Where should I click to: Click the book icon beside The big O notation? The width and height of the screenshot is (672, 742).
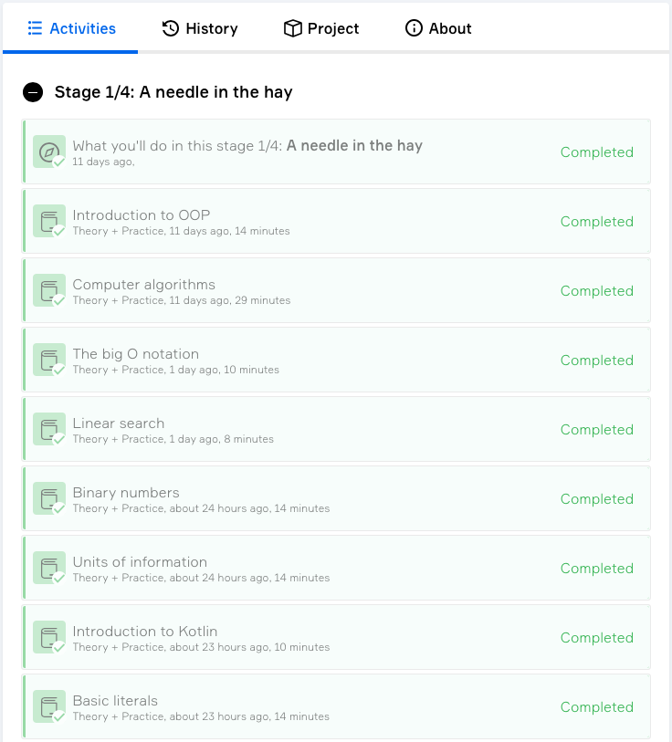pos(49,360)
